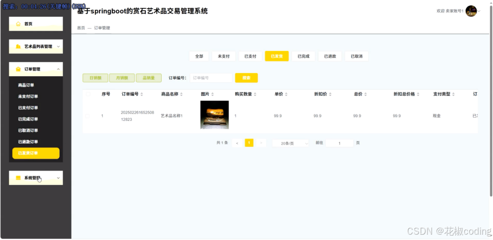Expand the 系统管理 submenu chevron
This screenshot has width=493, height=240.
pos(58,178)
